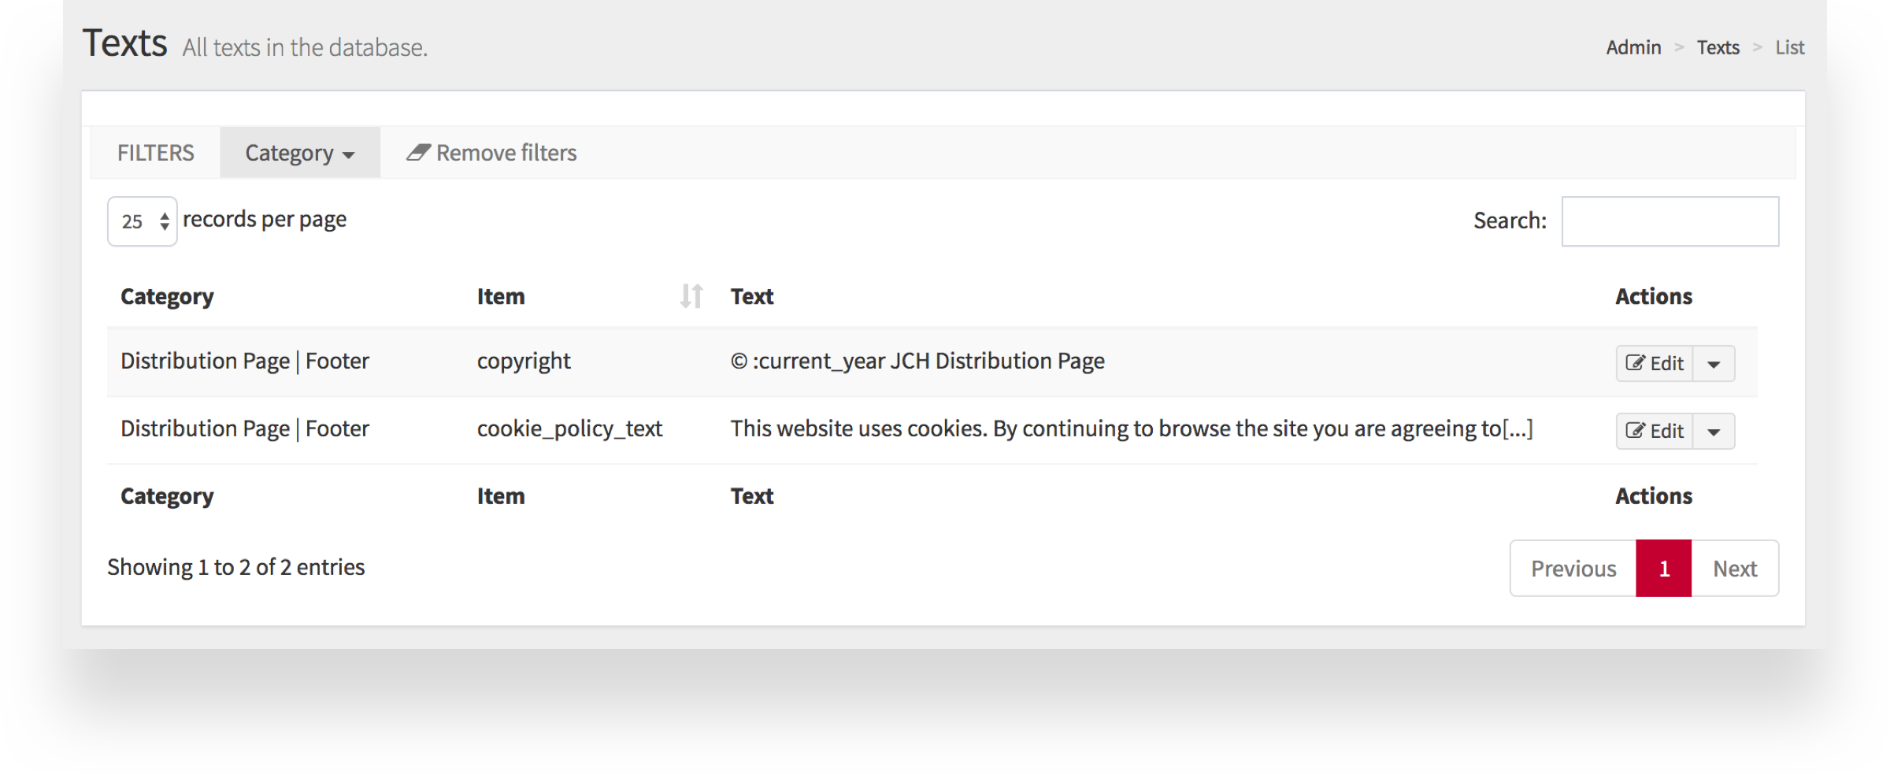Click the sort arrows icon in Item column

point(691,296)
